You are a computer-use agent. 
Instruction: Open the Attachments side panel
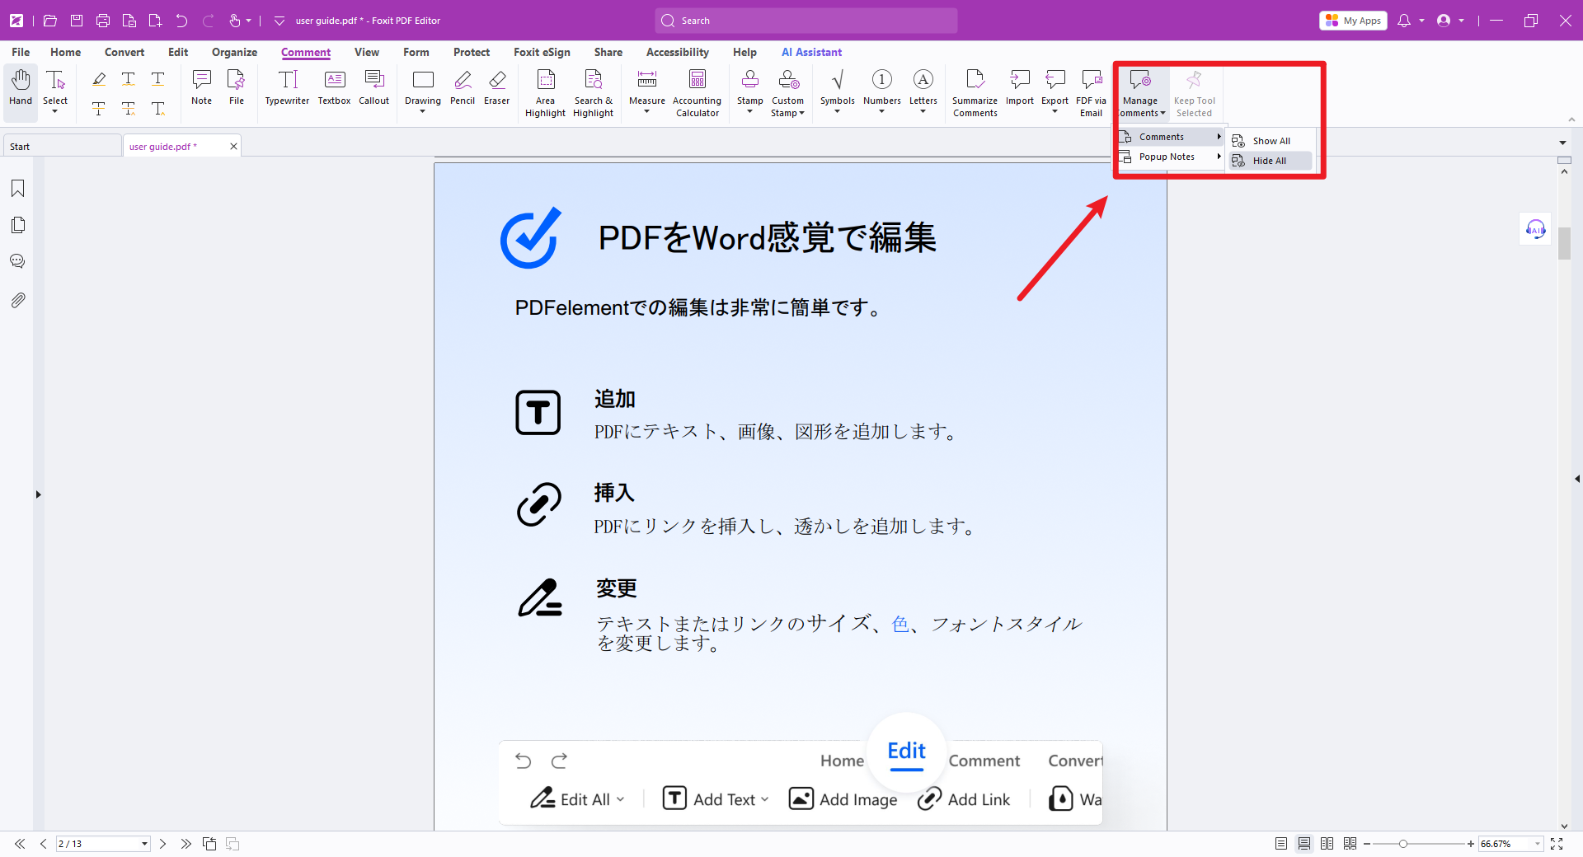pos(17,300)
